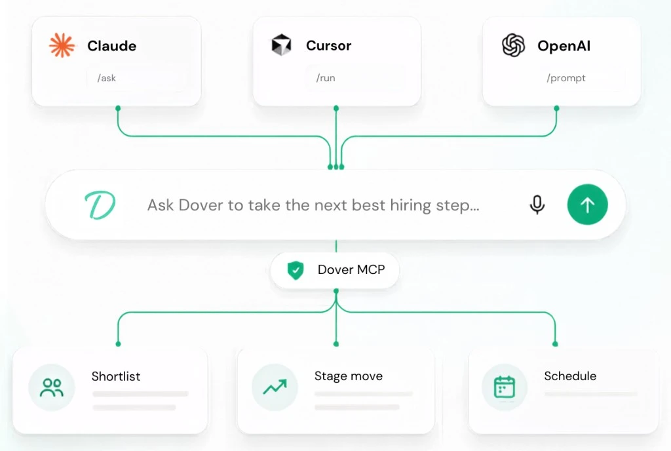
Task: Click the OpenAI knot logo
Action: [514, 45]
